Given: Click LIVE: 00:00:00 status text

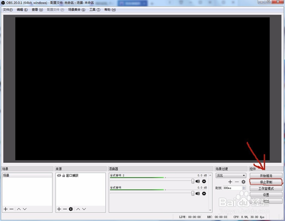Looking at the screenshot, I should [190, 217].
